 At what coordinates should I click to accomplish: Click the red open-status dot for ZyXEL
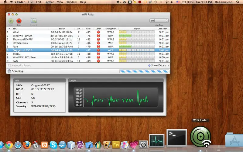pos(98,54)
